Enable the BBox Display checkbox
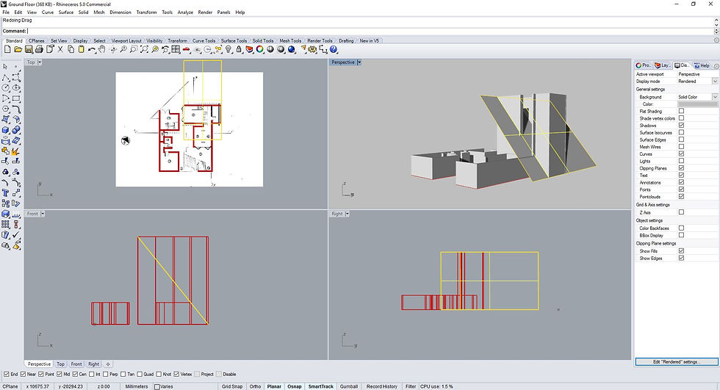Viewport: 720px width, 390px height. point(682,235)
